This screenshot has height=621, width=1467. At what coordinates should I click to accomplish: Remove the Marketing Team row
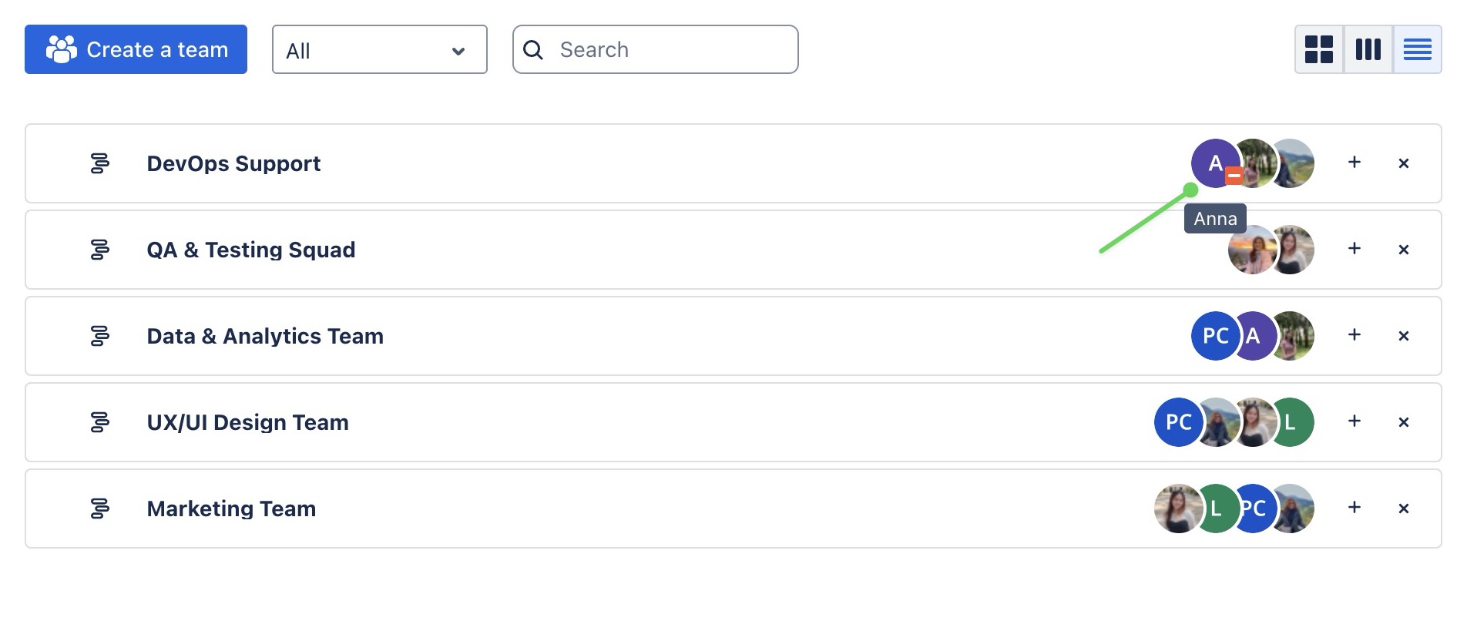click(x=1403, y=509)
